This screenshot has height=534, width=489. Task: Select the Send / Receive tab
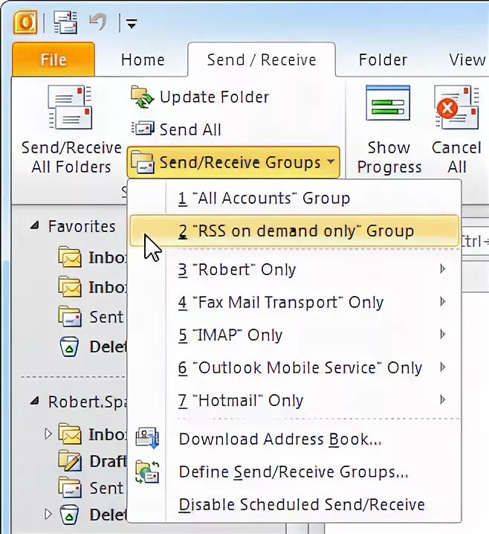pyautogui.click(x=262, y=60)
